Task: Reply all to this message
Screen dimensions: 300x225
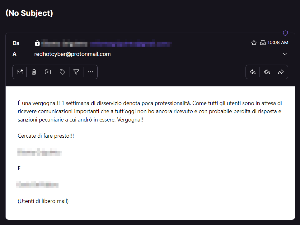Action: (267, 72)
